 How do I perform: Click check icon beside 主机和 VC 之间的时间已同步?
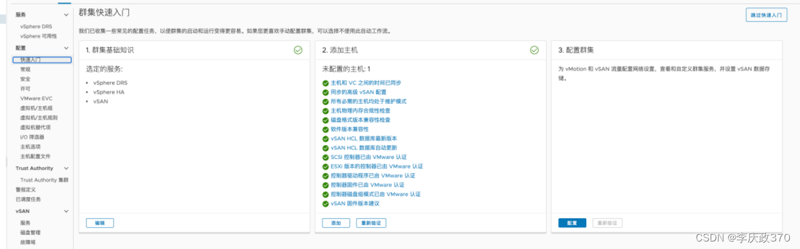coord(326,83)
